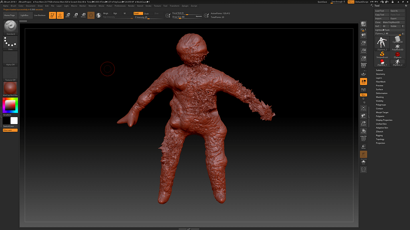410x230 pixels.
Task: Click the Frame mesh icon
Action: [364, 108]
